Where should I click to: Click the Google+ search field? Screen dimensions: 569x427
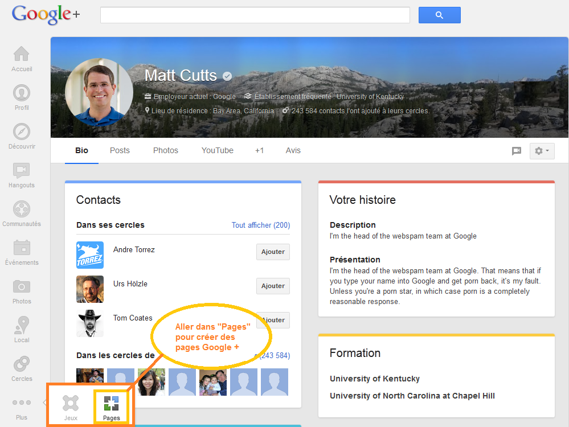[255, 15]
